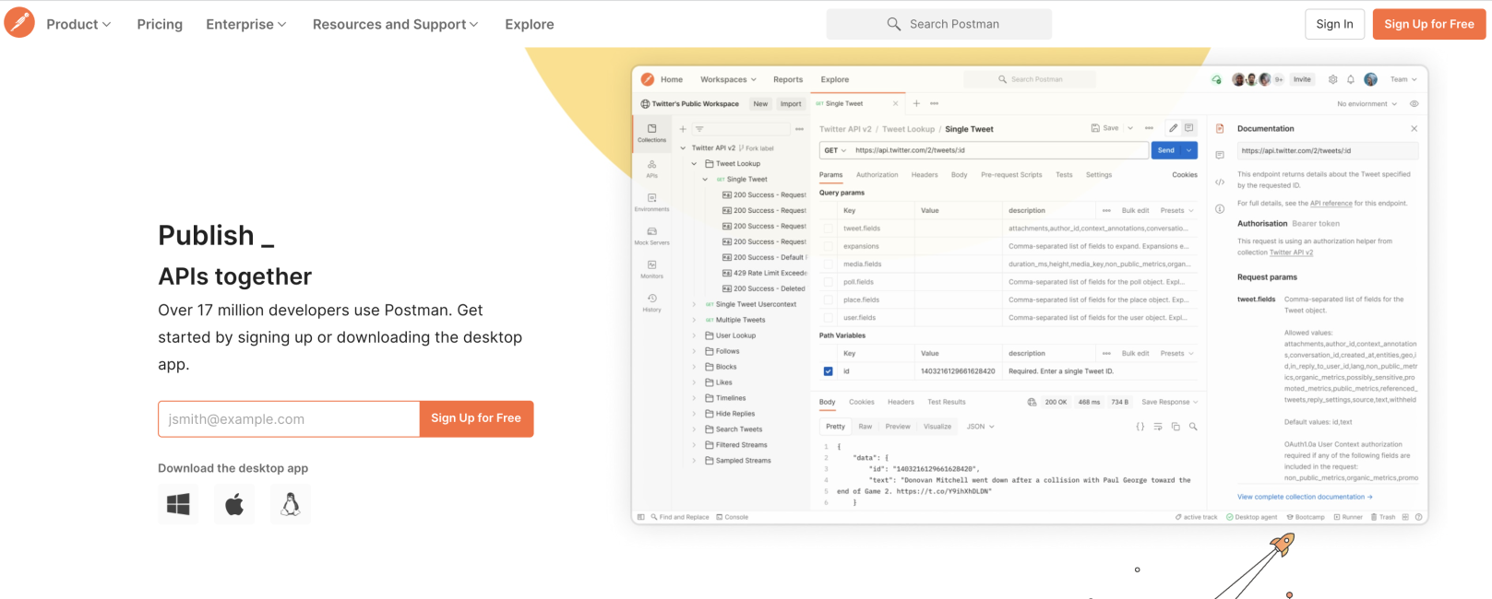Check the expansions parameter checkbox
The width and height of the screenshot is (1492, 599).
pyautogui.click(x=828, y=246)
